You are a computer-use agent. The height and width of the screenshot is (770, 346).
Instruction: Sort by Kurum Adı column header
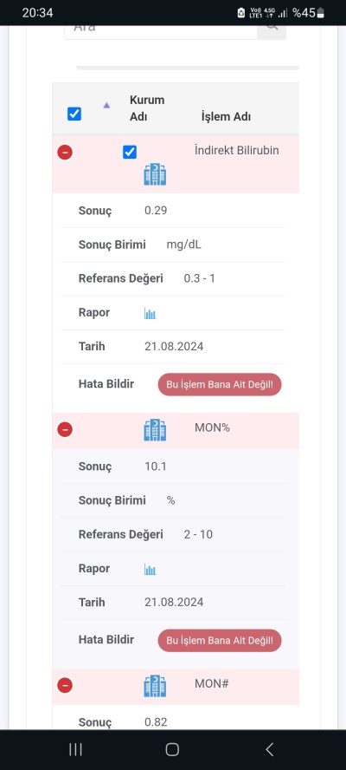[147, 108]
